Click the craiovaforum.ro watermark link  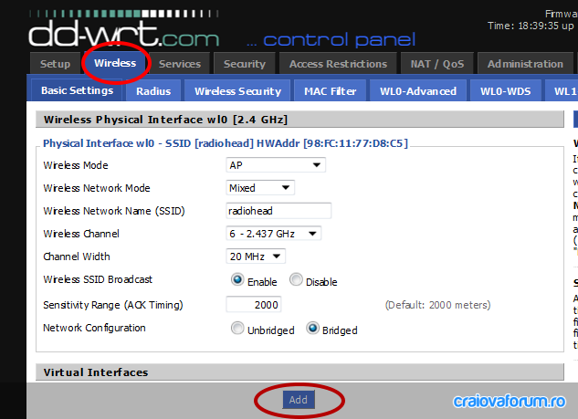point(510,402)
